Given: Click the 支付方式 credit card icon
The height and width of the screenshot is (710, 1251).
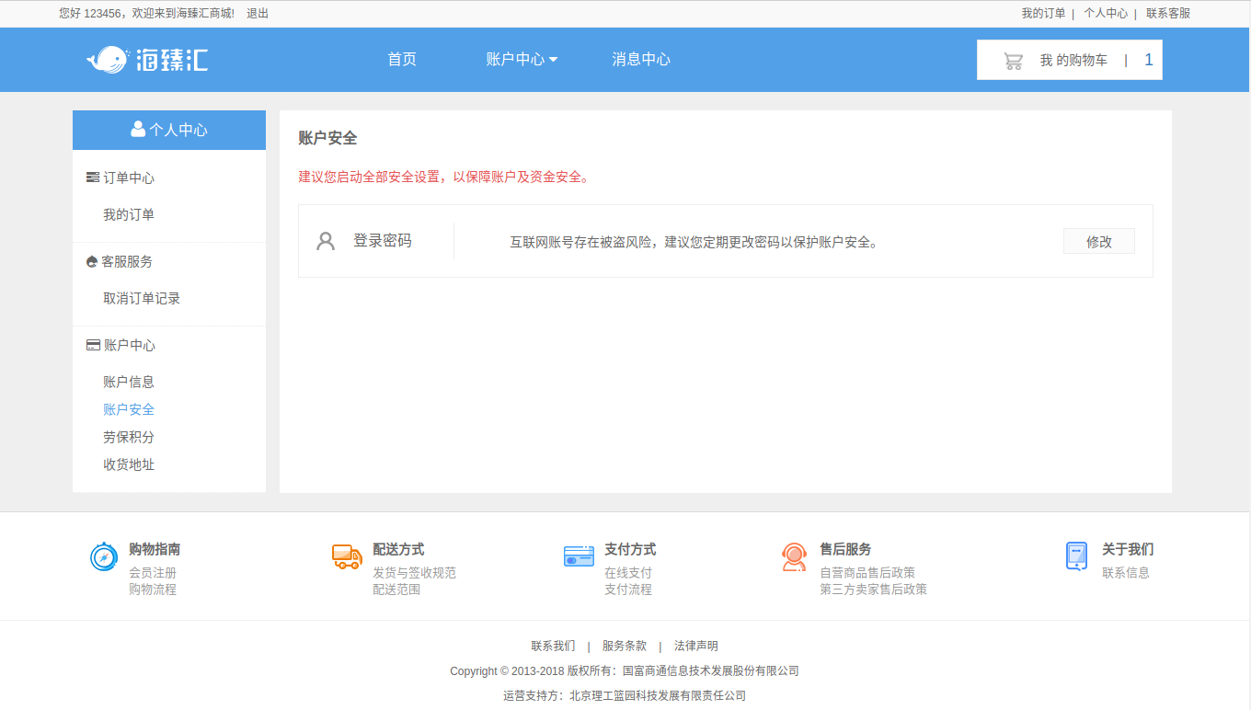Looking at the screenshot, I should [x=579, y=556].
